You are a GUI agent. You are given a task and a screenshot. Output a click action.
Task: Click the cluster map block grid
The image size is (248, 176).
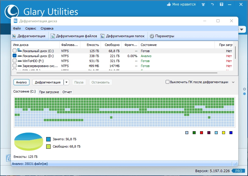(124, 112)
